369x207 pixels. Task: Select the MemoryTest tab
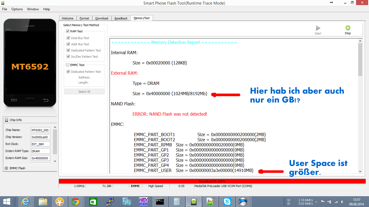(x=142, y=18)
